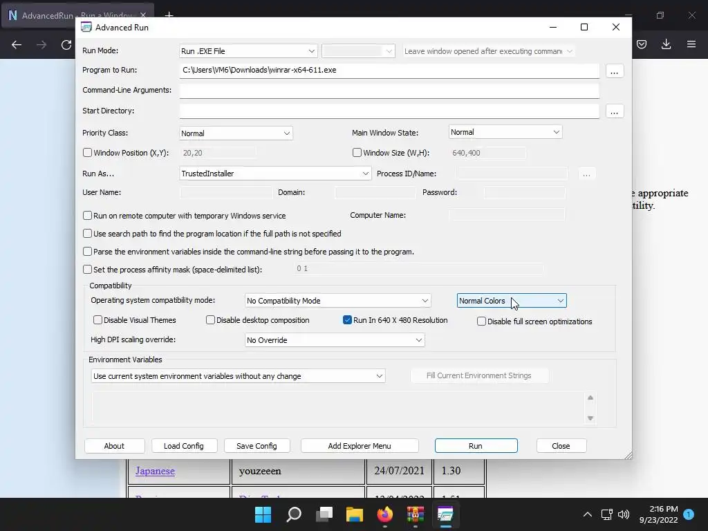Click the Close button
Image resolution: width=708 pixels, height=531 pixels.
[561, 446]
